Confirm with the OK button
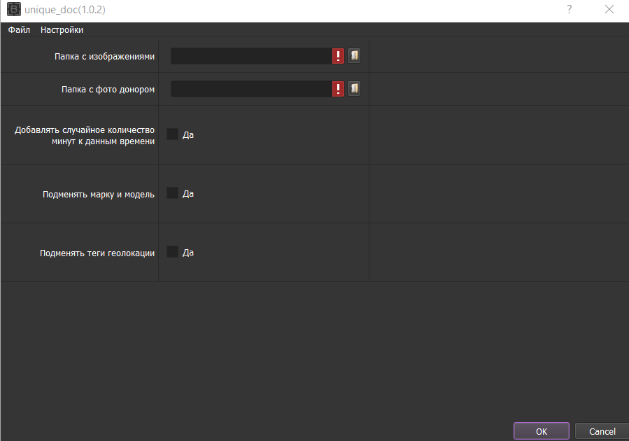 point(542,431)
